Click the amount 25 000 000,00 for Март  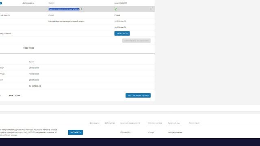34,68
